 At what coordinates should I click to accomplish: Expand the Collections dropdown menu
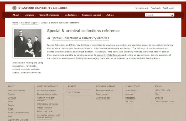[72, 15]
